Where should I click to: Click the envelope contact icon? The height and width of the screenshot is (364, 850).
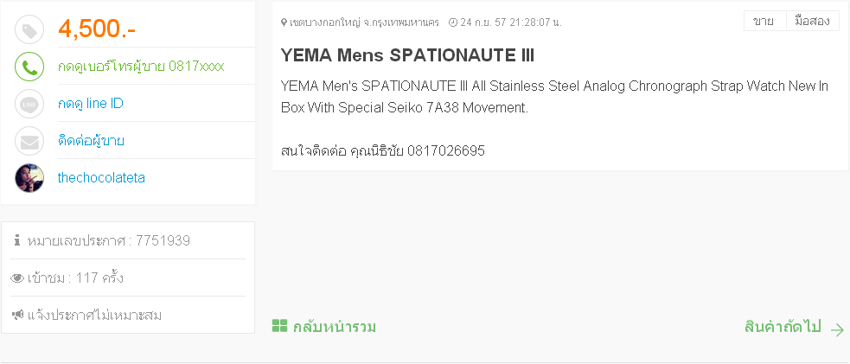point(29,141)
